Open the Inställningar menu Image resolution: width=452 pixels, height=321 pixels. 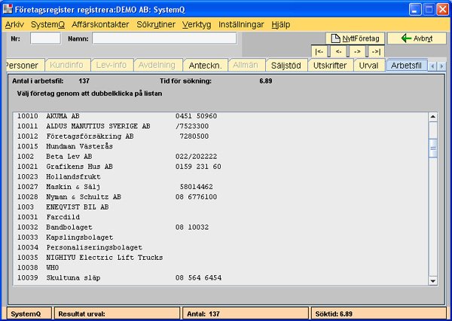tap(241, 24)
